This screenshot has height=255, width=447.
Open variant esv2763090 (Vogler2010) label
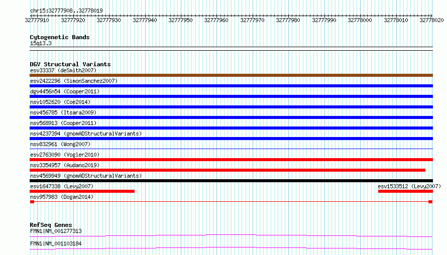(x=65, y=155)
